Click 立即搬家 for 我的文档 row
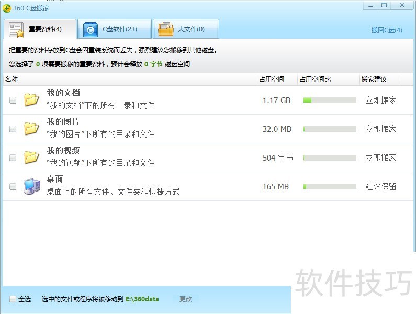This screenshot has height=314, width=416. [380, 100]
